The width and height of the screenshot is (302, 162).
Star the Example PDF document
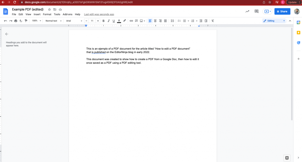(x=49, y=9)
